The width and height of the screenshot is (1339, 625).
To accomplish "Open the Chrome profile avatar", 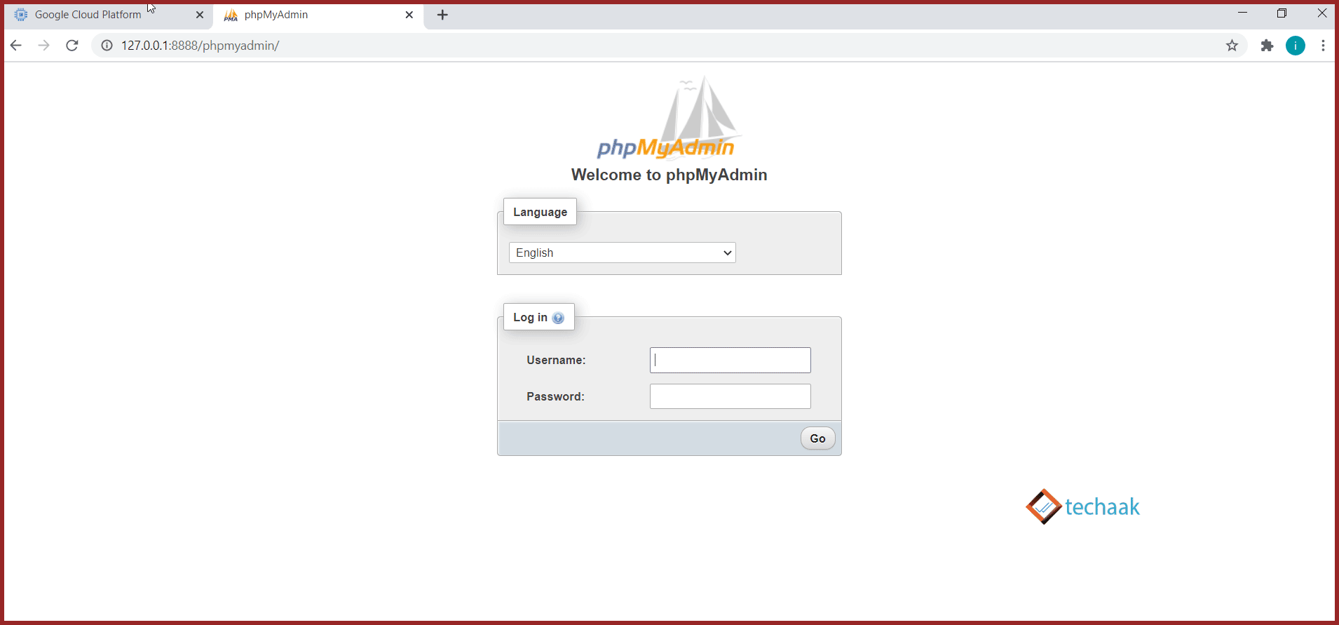I will point(1296,46).
